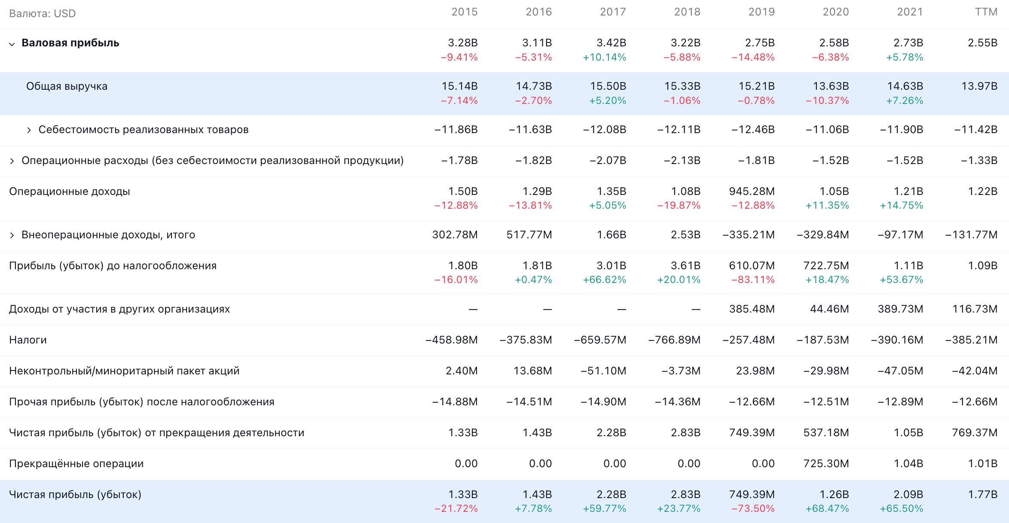Click pretax income value 3.61B
This screenshot has height=523, width=1009.
[686, 266]
